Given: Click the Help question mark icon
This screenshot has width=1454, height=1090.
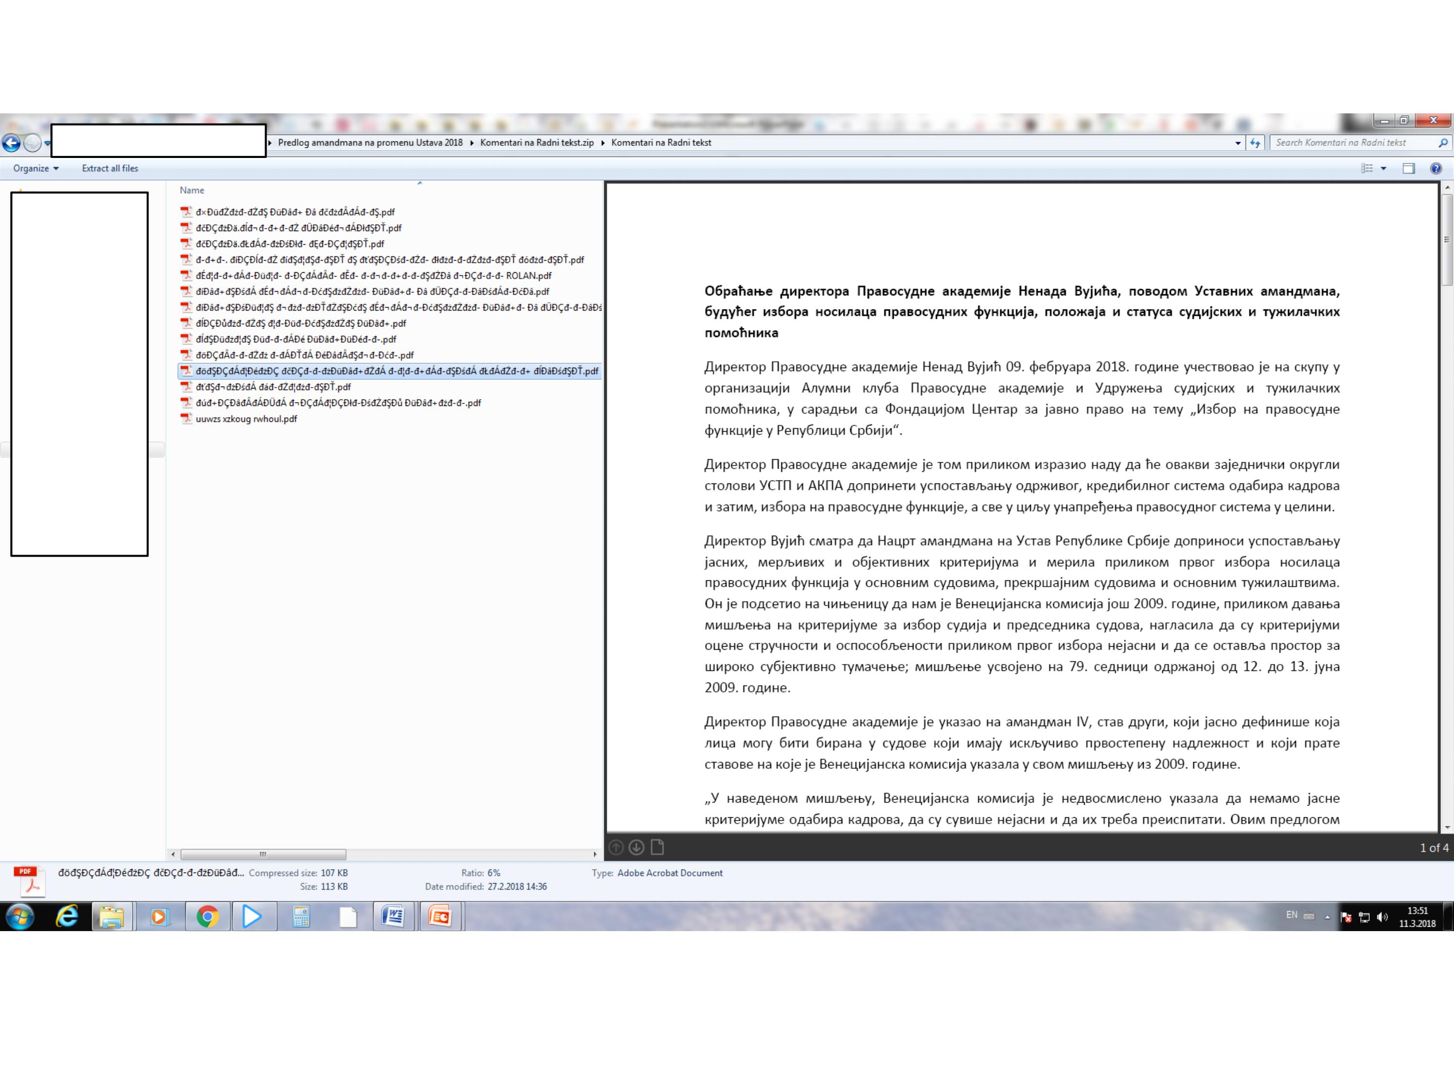Looking at the screenshot, I should pos(1436,168).
